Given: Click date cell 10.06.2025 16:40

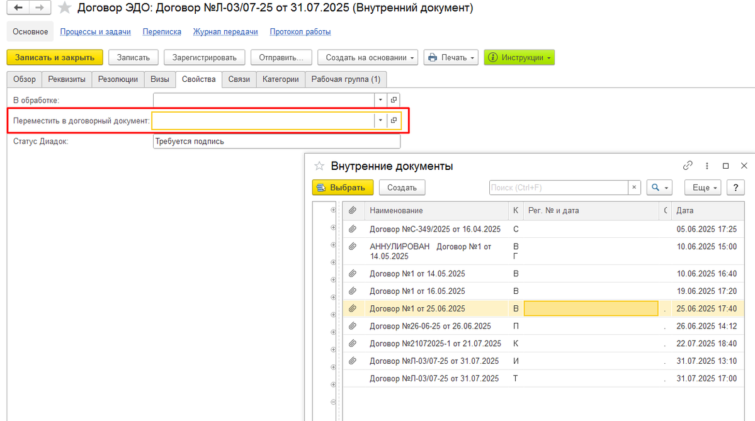Looking at the screenshot, I should (707, 274).
